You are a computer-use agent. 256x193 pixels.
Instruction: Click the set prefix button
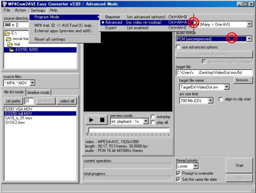[x=13, y=101]
